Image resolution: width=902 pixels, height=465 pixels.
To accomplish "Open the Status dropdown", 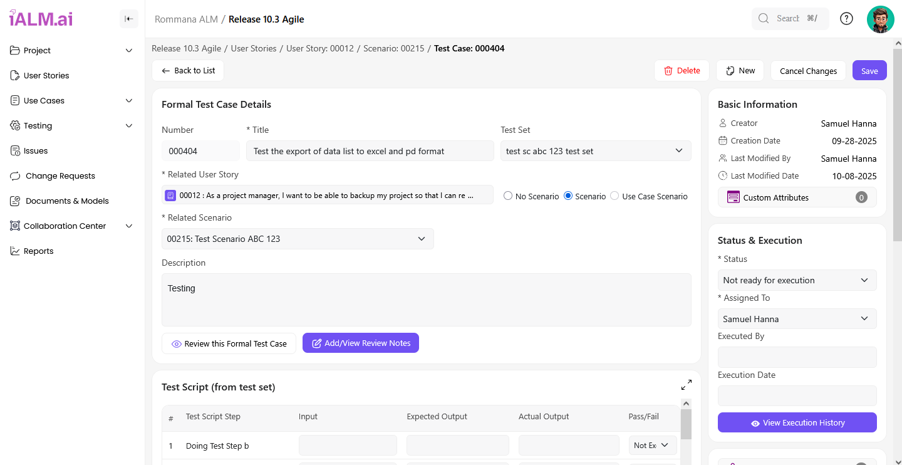I will tap(796, 280).
